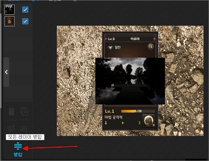Click the 아르마 name text on card
The height and width of the screenshot is (161, 209).
click(135, 39)
